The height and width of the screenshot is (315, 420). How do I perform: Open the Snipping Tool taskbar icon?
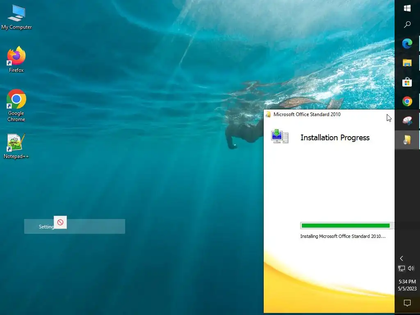[407, 121]
